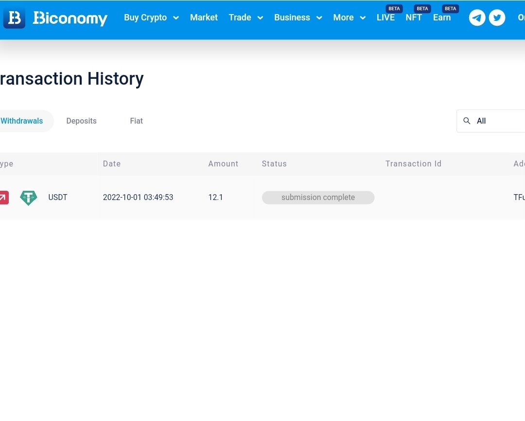Open the LIVE beta page

[385, 18]
